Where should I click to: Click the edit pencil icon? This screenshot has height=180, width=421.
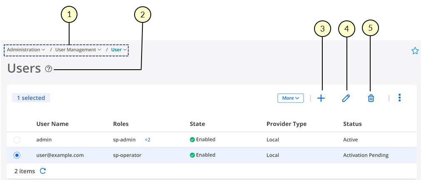[x=346, y=98]
